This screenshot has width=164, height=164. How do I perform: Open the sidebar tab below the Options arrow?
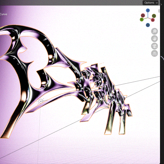tap(159, 11)
